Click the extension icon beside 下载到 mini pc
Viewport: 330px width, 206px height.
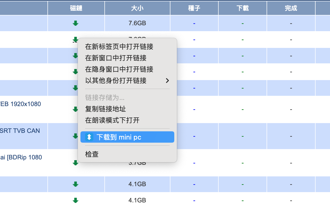click(x=89, y=137)
